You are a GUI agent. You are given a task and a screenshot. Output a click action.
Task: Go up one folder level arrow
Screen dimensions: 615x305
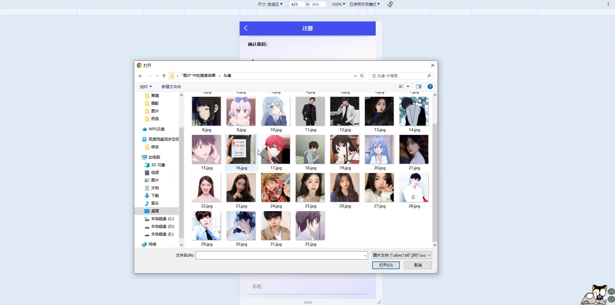[x=164, y=76]
